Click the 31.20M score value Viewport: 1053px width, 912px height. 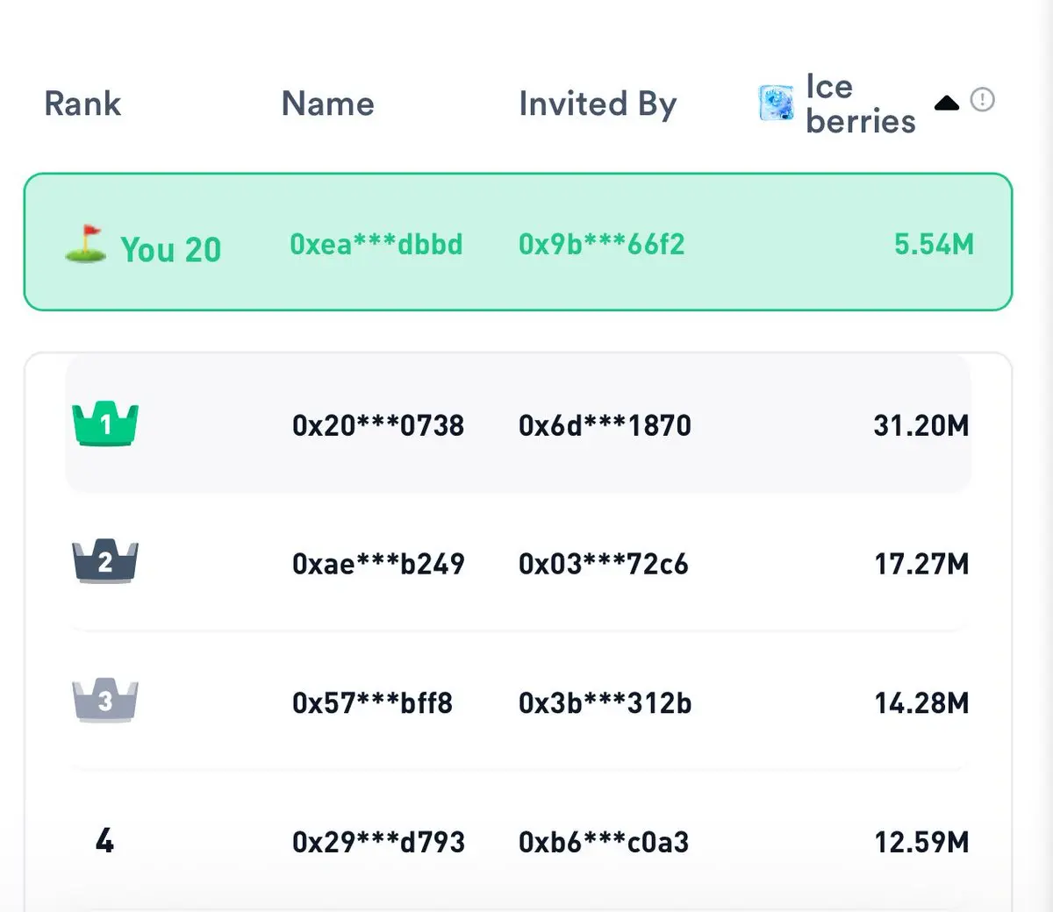click(x=921, y=425)
